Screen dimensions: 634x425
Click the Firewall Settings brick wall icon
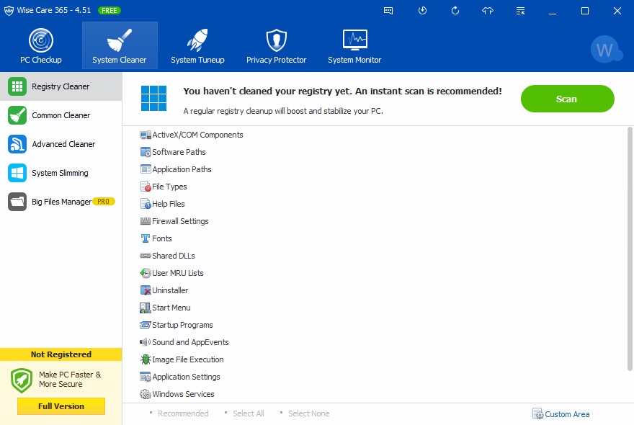pos(145,221)
